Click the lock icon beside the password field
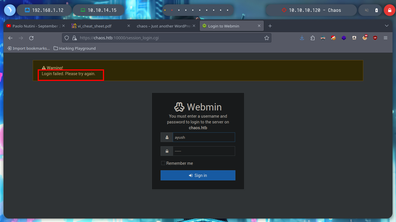The width and height of the screenshot is (396, 222). pyautogui.click(x=167, y=151)
